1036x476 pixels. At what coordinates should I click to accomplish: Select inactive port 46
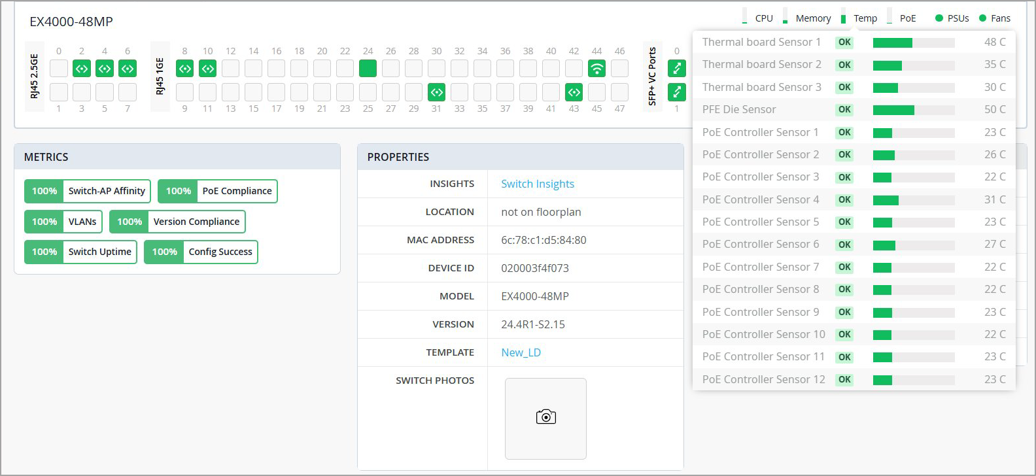click(x=620, y=68)
